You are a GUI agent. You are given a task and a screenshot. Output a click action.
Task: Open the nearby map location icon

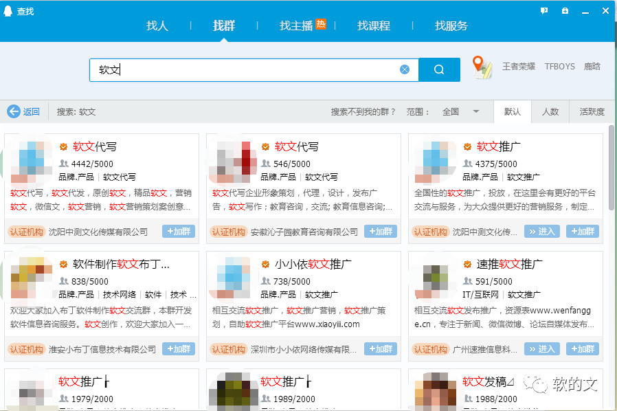pyautogui.click(x=482, y=67)
